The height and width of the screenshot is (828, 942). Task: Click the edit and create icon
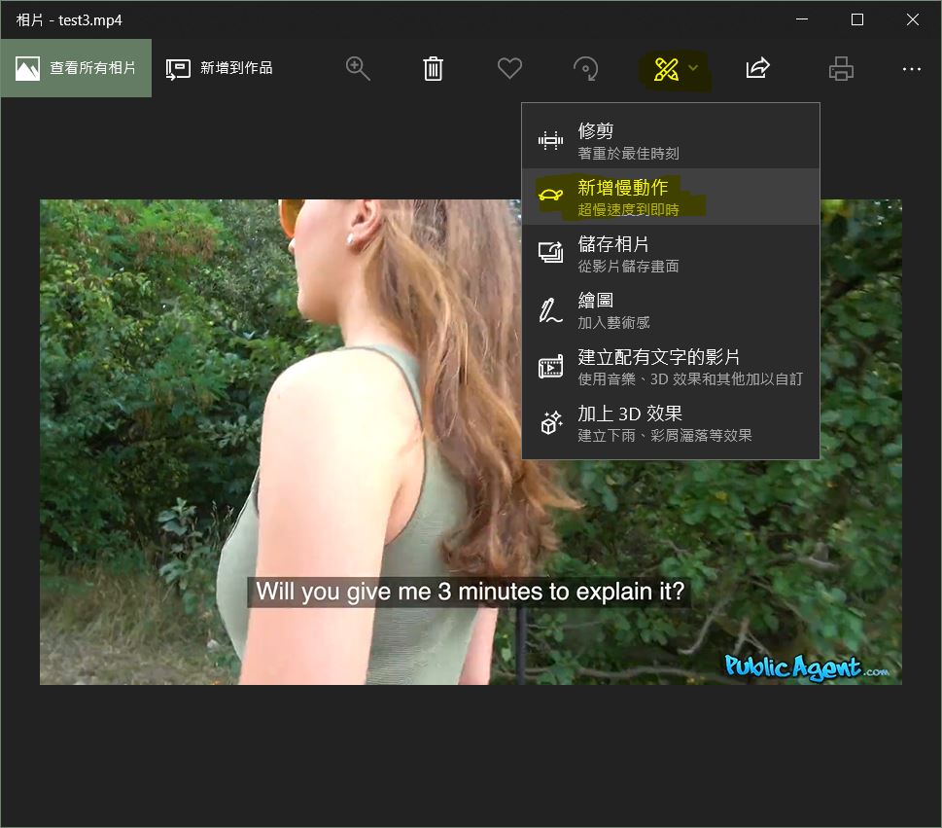666,69
